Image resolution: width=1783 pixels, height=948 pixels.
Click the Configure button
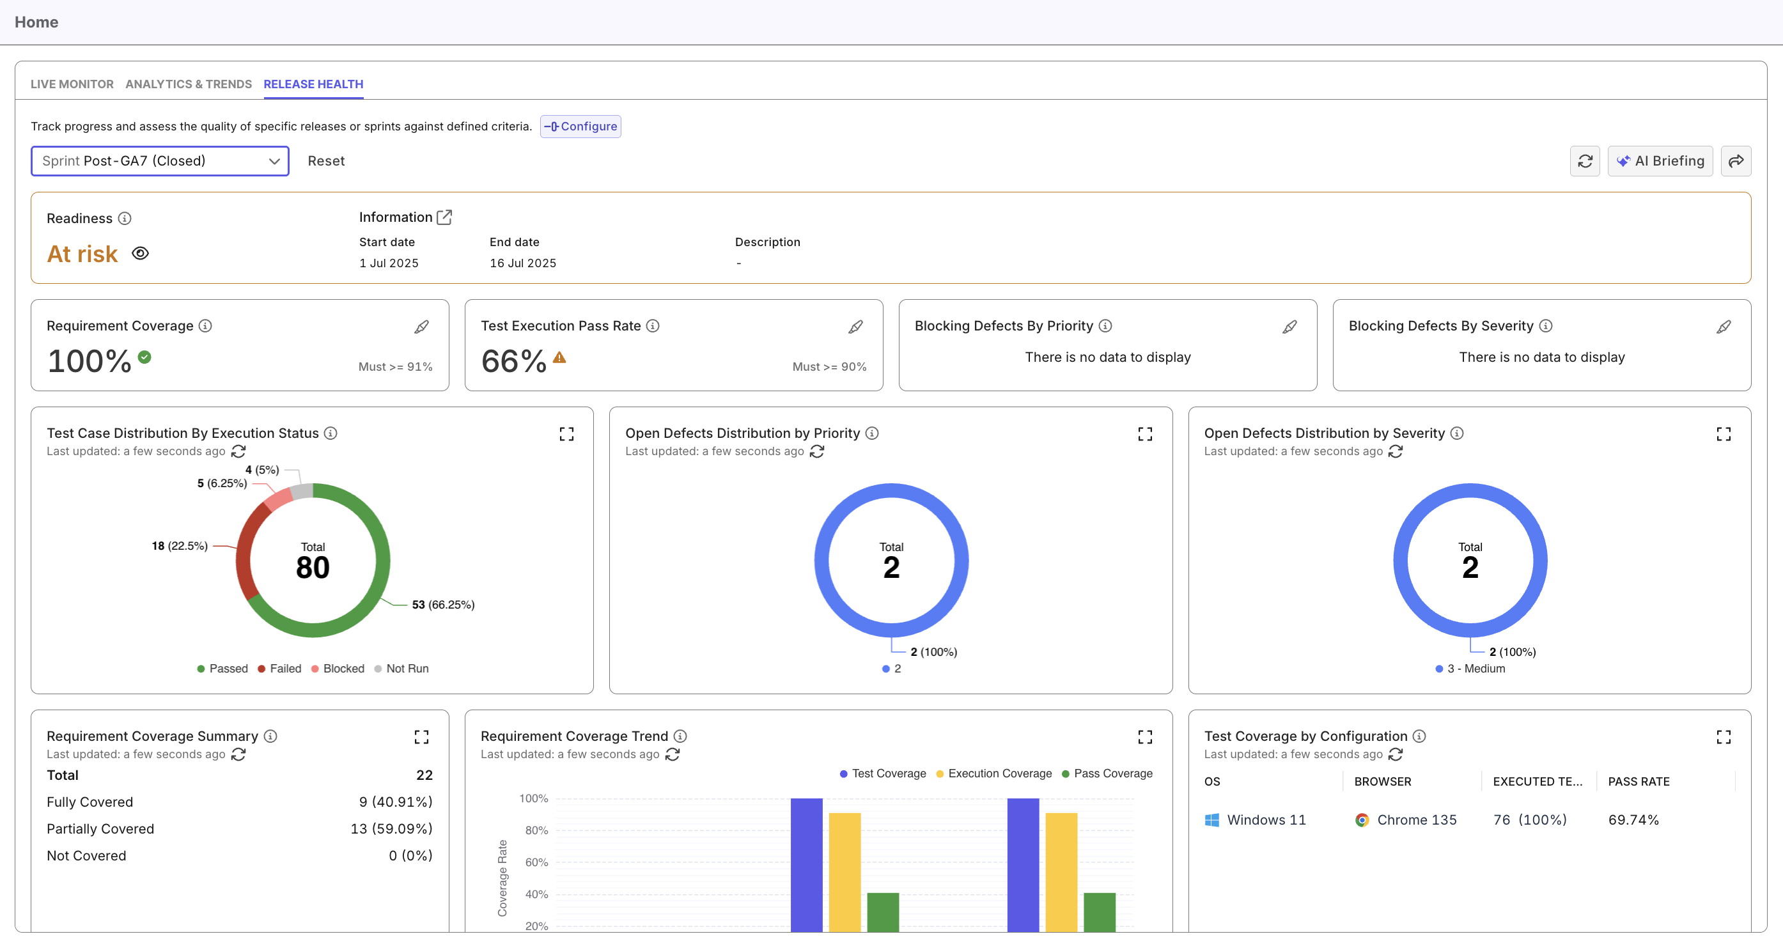point(580,126)
